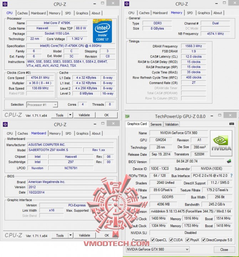Open SPD tab in Mainboard CPU-Z window
Viewport: 239px width, 257px height.
[68, 133]
